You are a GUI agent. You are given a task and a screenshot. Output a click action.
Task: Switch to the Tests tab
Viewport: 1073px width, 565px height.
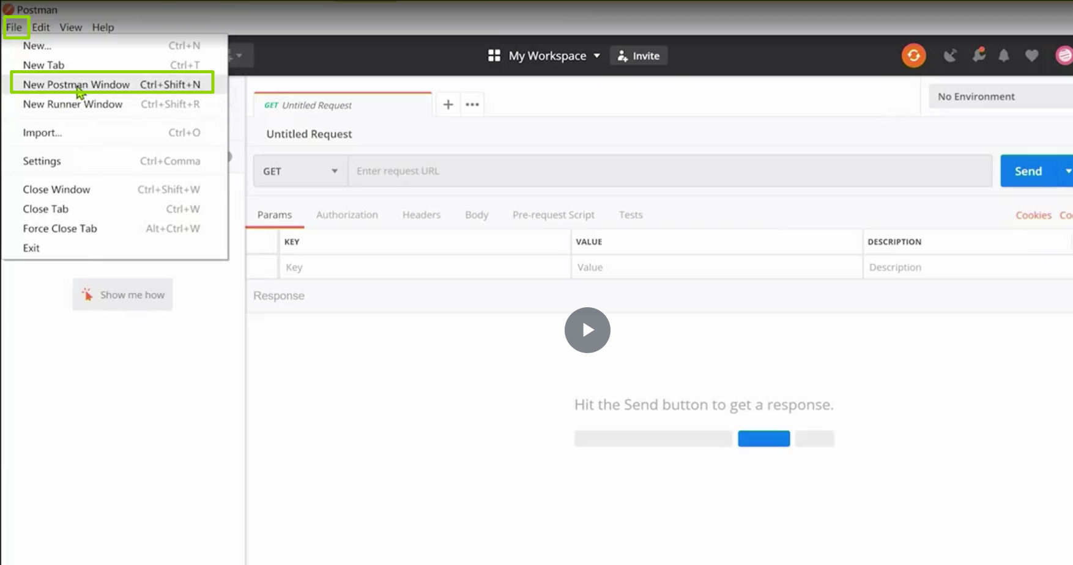631,215
